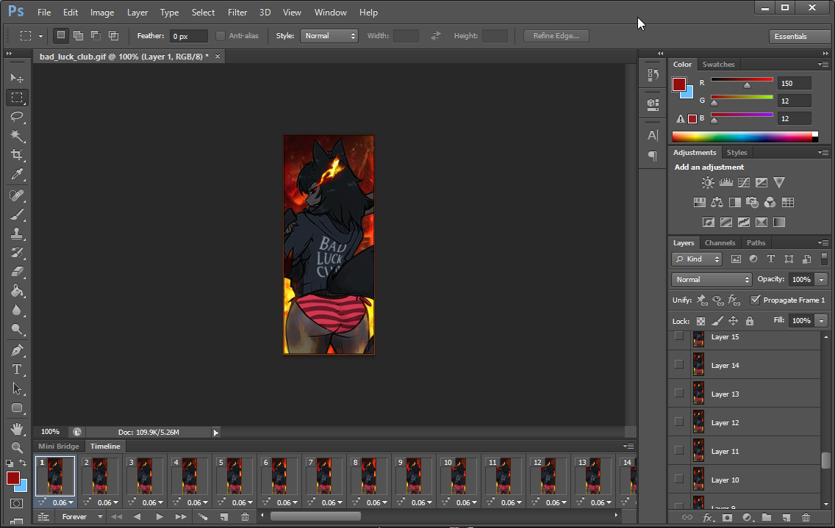Select the History Brush tool
This screenshot has height=528, width=835.
[17, 253]
